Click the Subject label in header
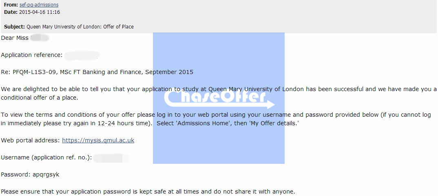 (x=15, y=27)
